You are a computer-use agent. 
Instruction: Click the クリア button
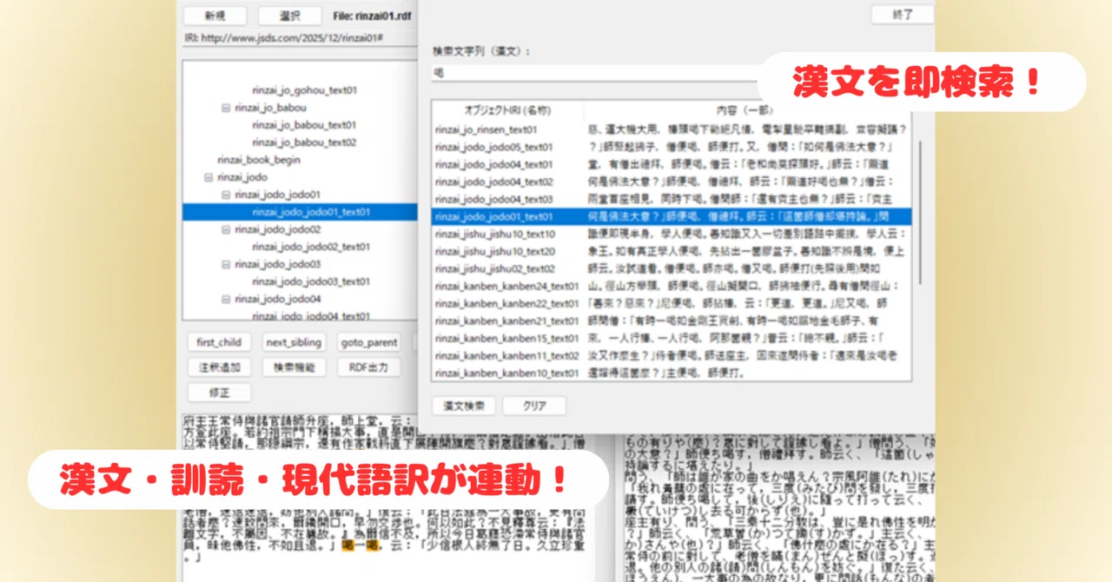point(533,406)
